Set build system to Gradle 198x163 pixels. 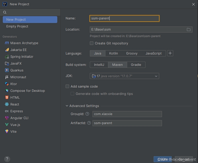tap(136, 65)
